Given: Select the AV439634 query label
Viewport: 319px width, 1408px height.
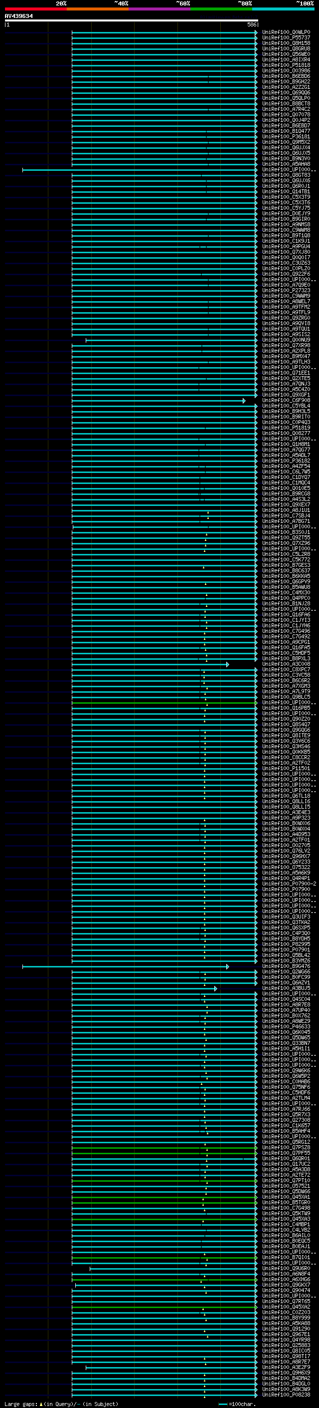Looking at the screenshot, I should click(x=18, y=16).
